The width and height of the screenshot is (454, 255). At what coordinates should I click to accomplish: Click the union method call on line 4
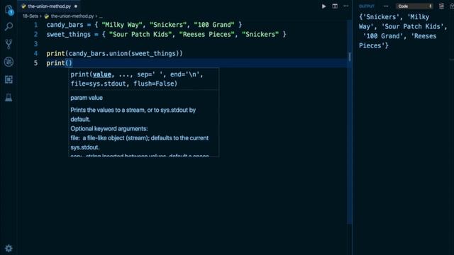118,54
